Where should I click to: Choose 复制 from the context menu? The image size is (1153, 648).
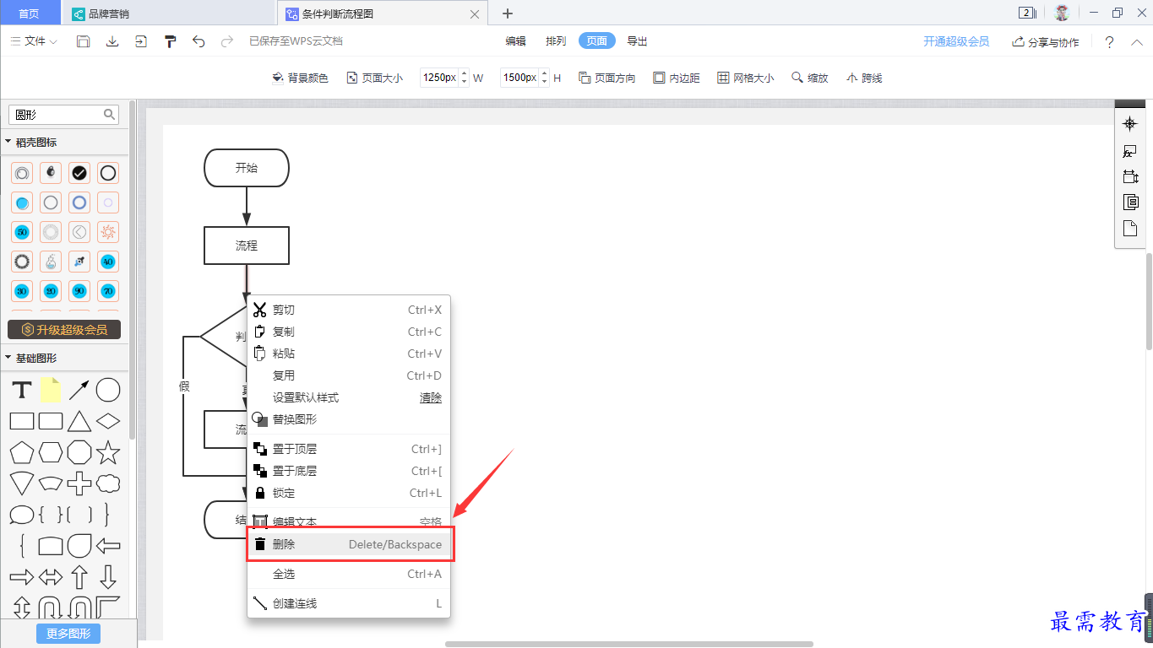point(349,332)
